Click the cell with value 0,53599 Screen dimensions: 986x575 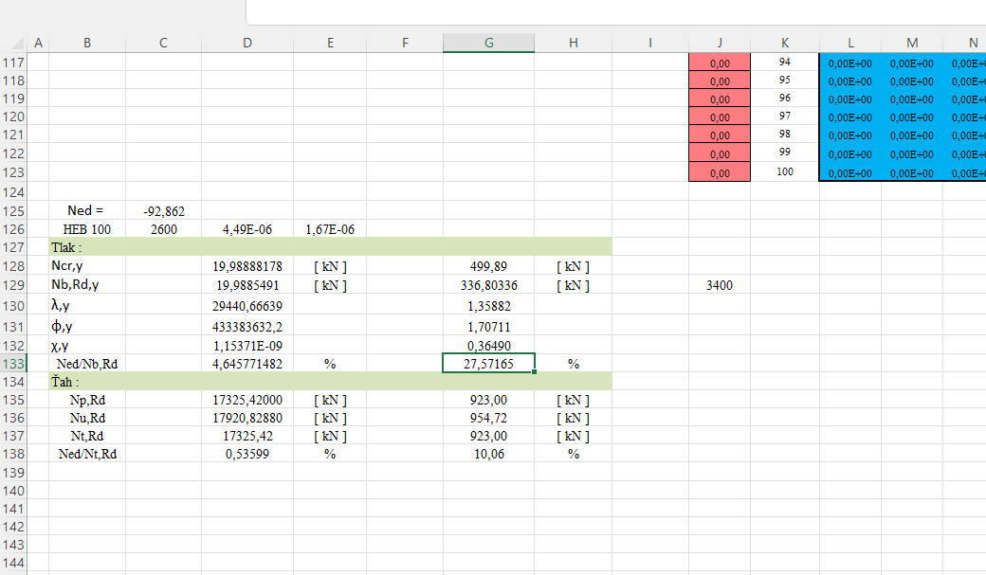pyautogui.click(x=247, y=454)
